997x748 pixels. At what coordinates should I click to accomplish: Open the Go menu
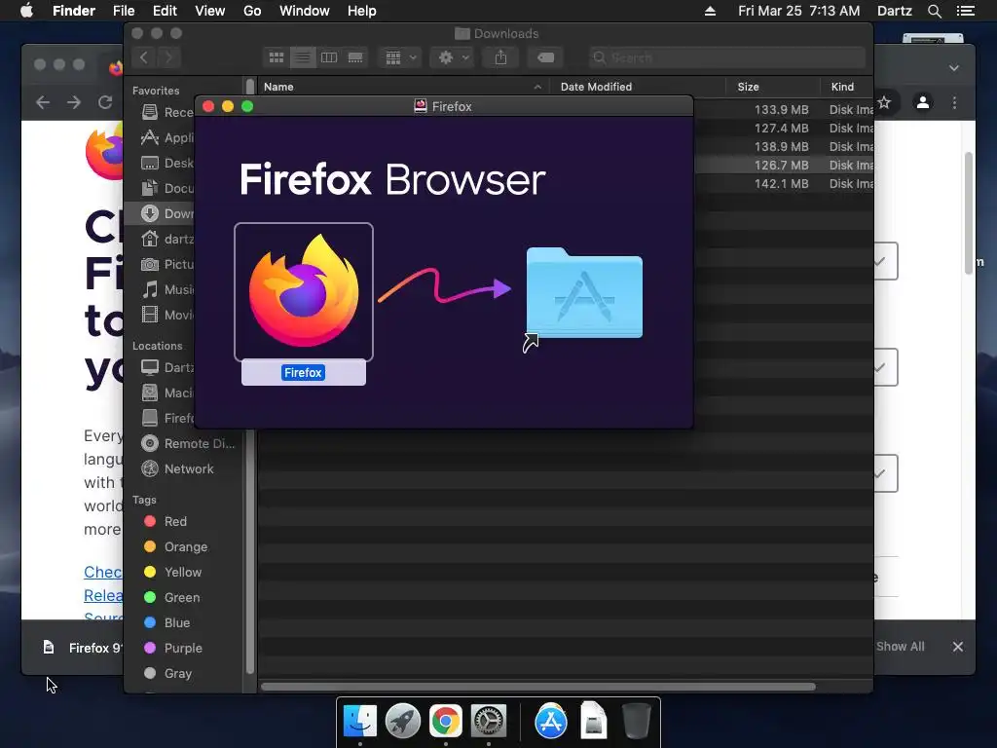[x=252, y=11]
